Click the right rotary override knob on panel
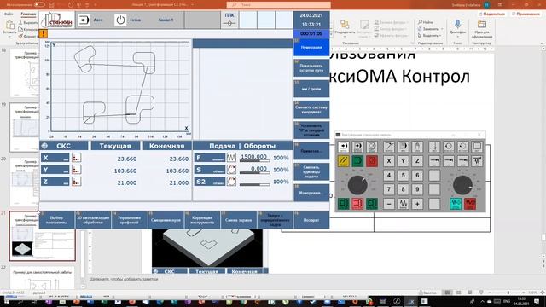 coord(462,184)
